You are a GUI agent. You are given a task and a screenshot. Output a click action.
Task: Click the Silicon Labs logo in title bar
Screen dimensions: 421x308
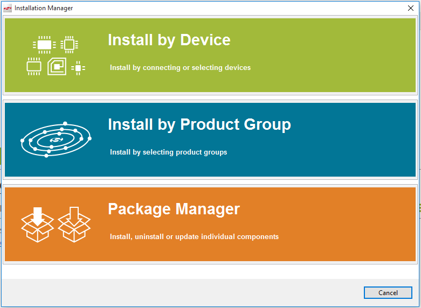coord(8,8)
